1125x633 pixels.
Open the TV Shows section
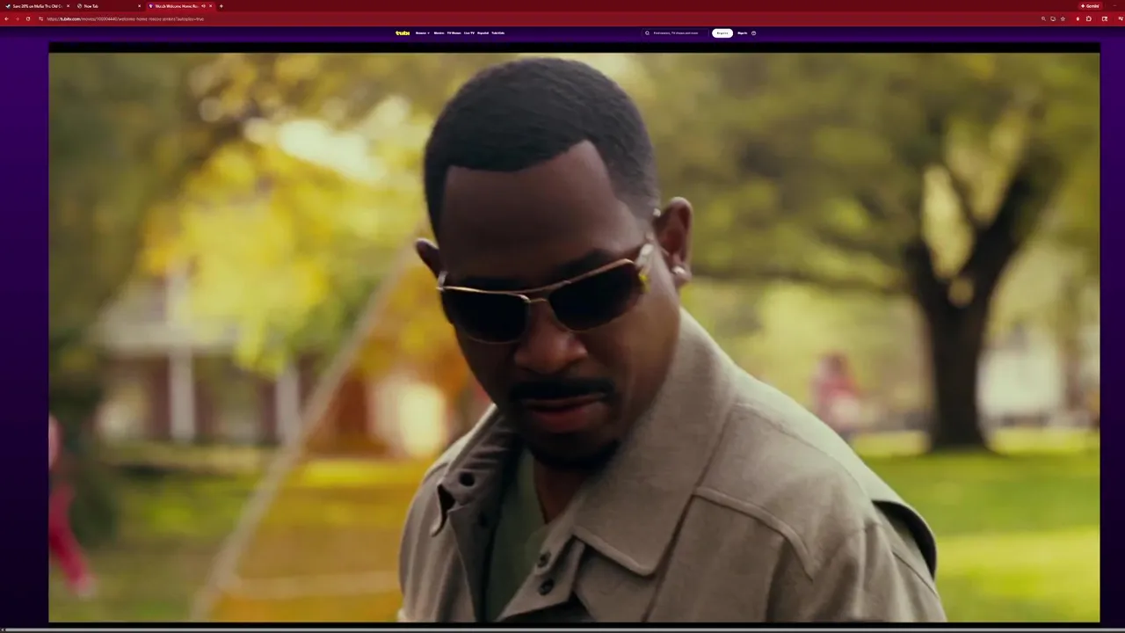tap(454, 33)
